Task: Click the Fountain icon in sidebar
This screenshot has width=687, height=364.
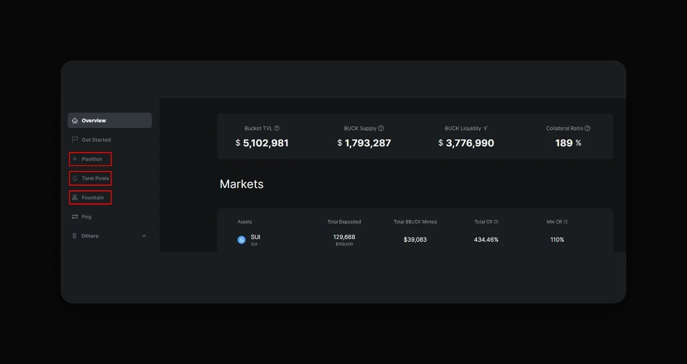Action: [75, 198]
